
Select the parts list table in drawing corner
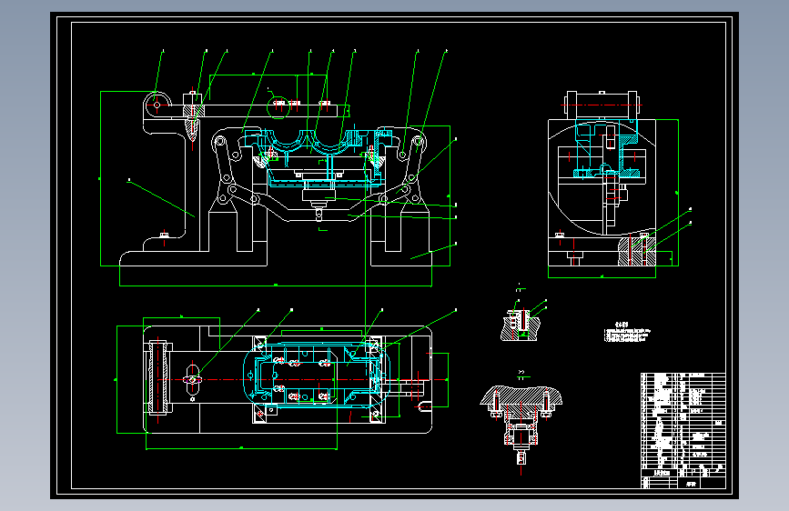tap(683, 430)
